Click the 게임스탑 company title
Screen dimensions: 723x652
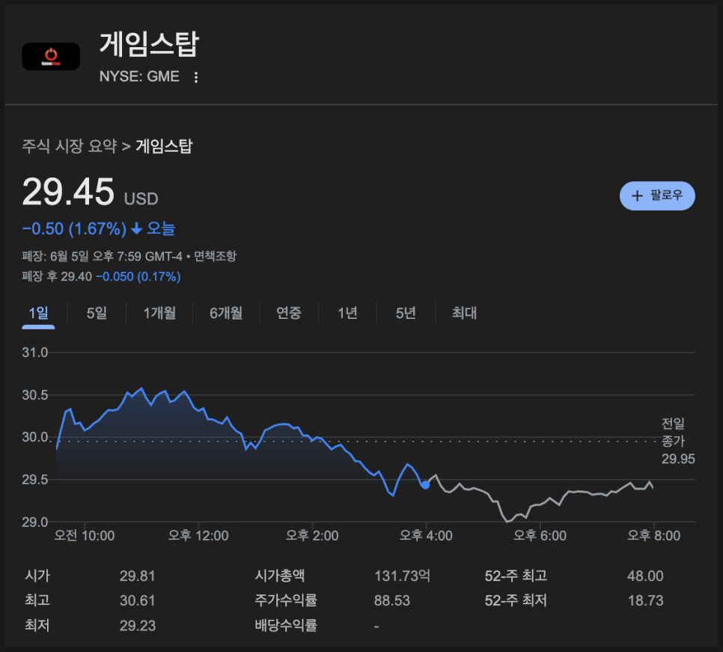(x=149, y=44)
